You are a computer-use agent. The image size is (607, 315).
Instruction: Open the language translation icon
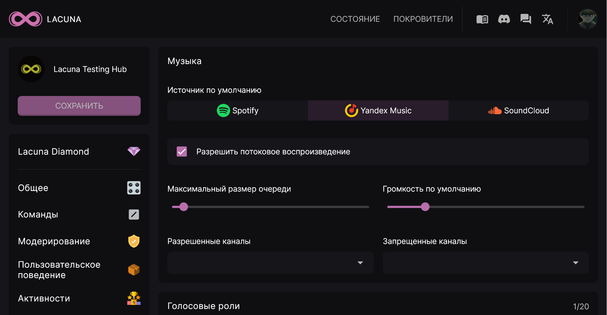548,19
